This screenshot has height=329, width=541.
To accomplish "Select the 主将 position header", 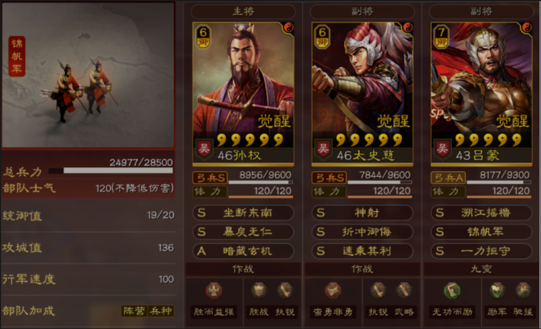I will (x=243, y=11).
